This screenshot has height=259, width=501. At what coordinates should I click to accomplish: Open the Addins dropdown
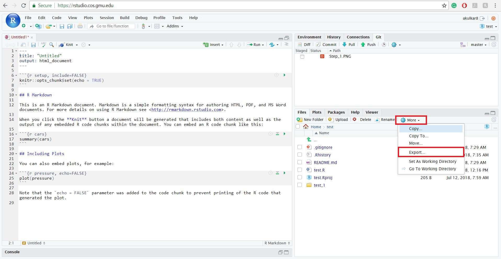(175, 26)
